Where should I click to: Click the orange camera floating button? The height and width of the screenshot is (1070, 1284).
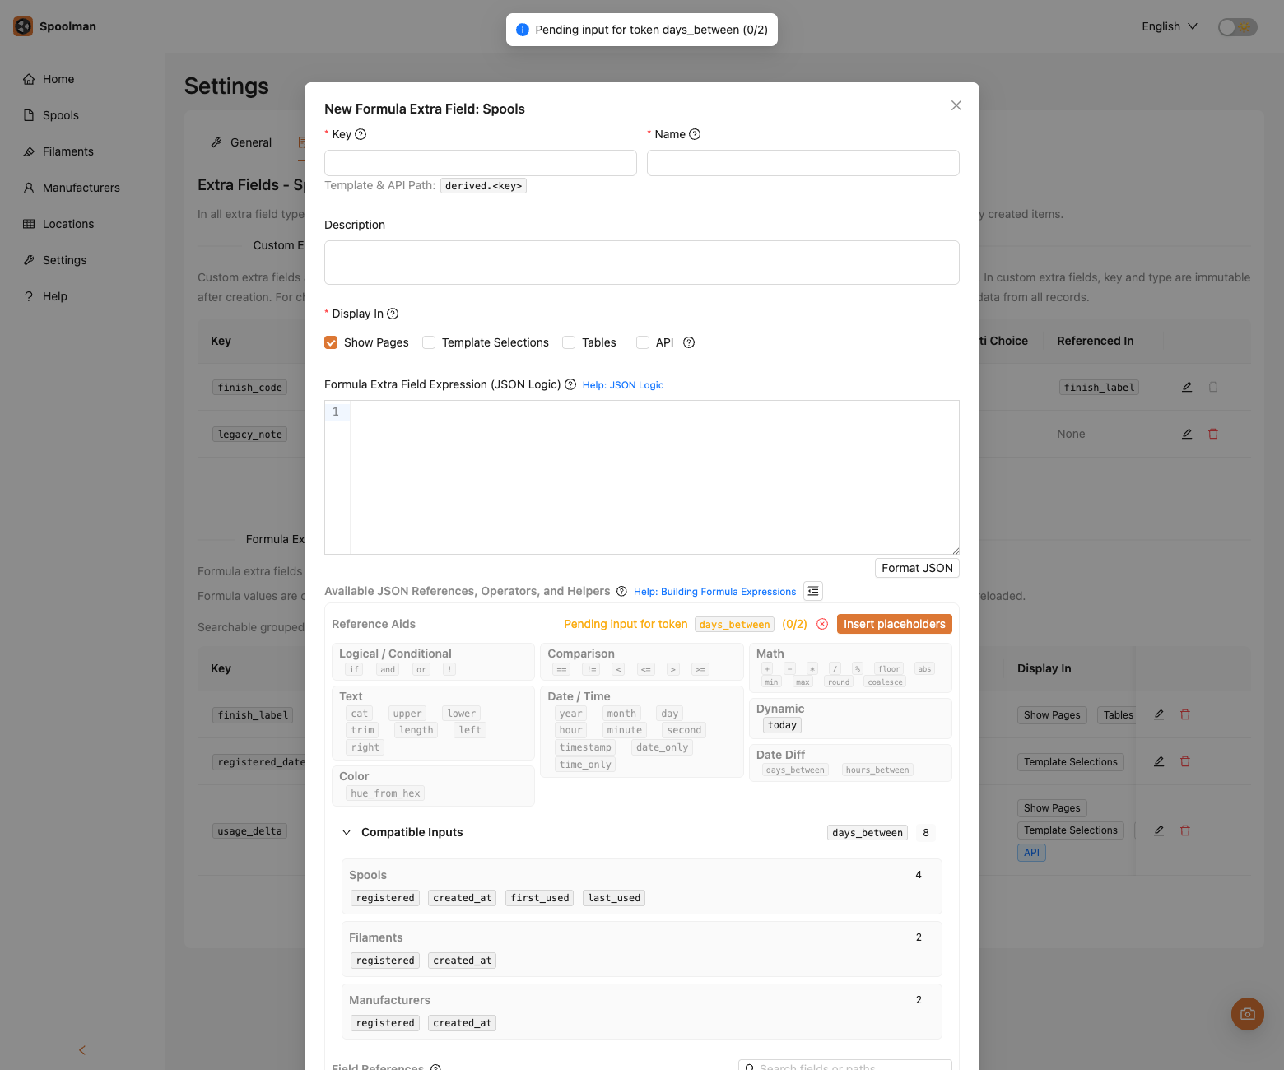click(1248, 1014)
